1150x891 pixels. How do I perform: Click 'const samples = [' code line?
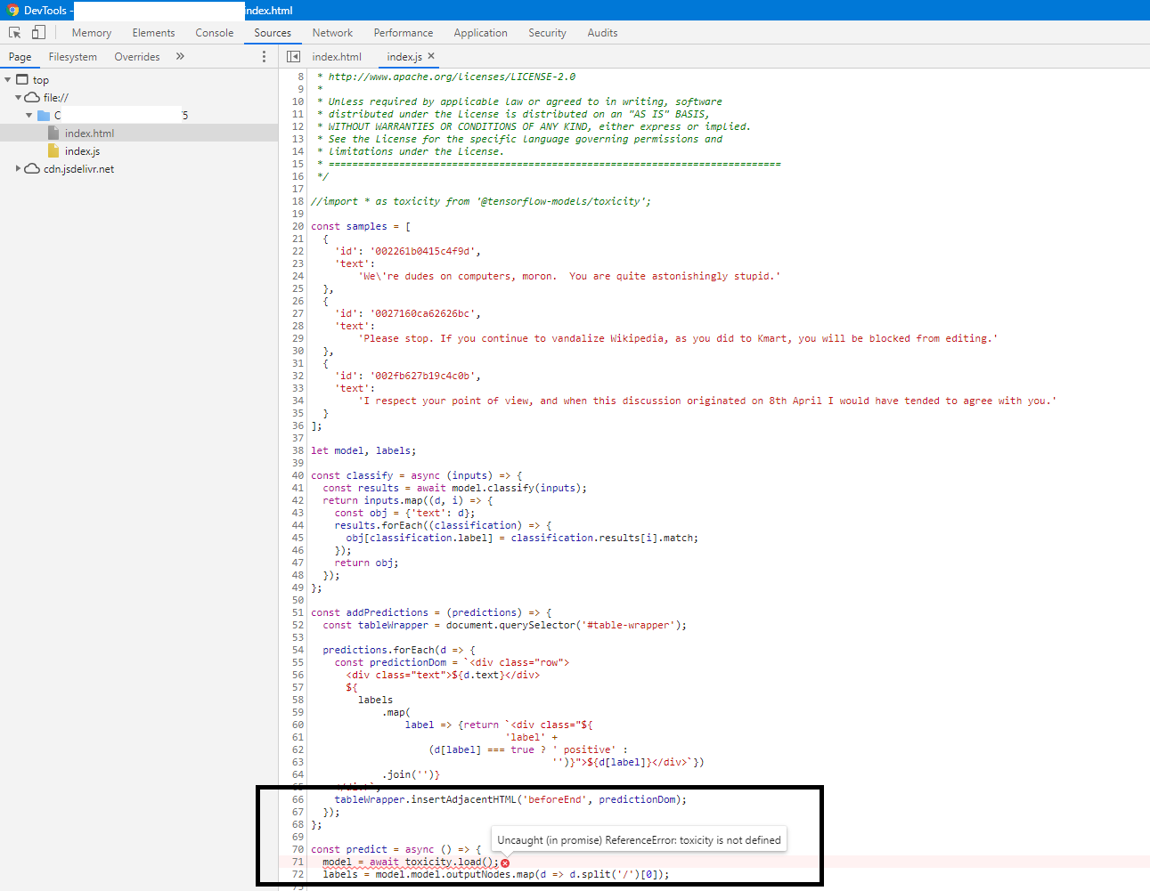(361, 226)
